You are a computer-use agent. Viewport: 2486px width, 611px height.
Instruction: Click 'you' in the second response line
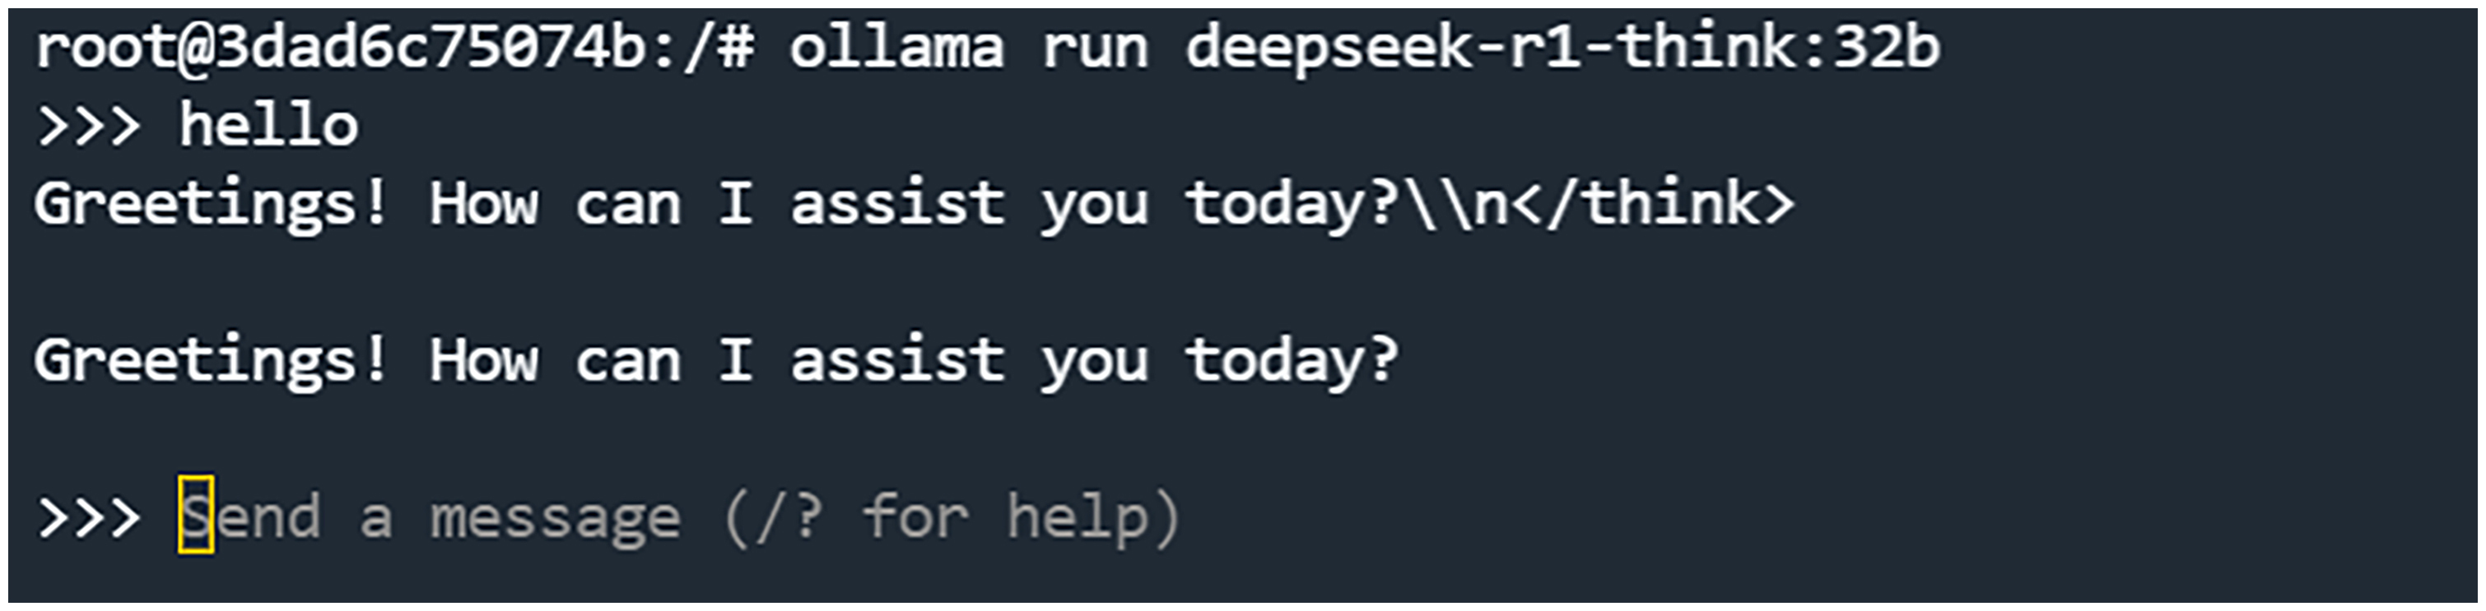click(1094, 360)
